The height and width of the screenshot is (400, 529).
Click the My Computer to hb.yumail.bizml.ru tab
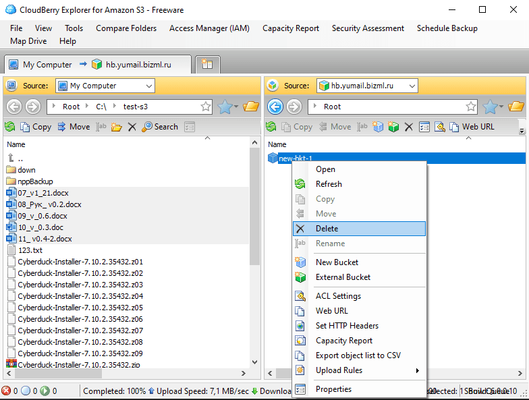98,65
